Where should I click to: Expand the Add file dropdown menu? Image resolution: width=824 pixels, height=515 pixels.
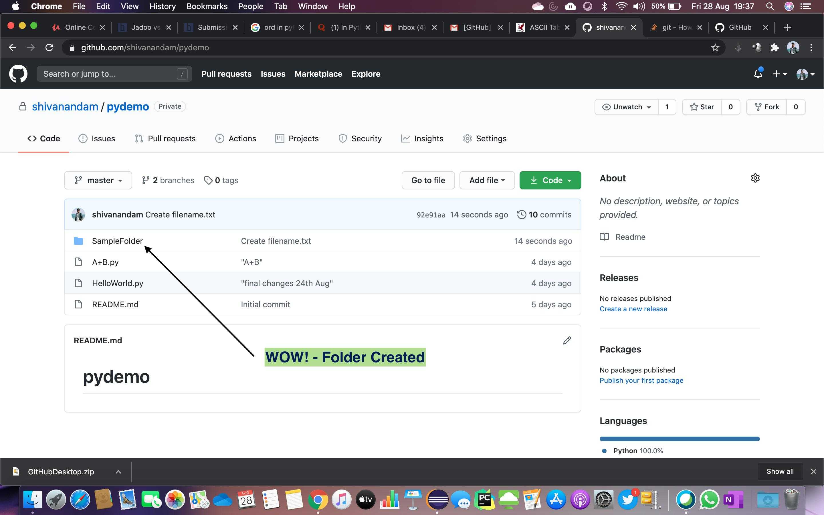pos(486,180)
